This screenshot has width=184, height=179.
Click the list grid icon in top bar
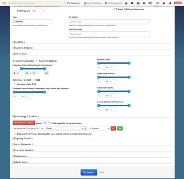[x=157, y=3]
